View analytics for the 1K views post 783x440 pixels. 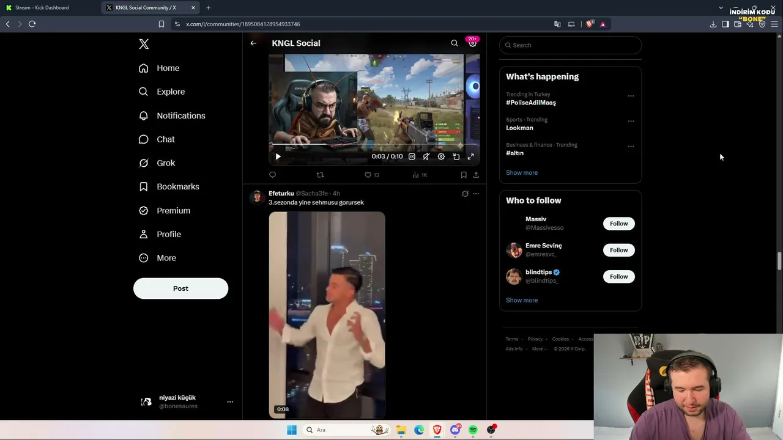click(420, 175)
